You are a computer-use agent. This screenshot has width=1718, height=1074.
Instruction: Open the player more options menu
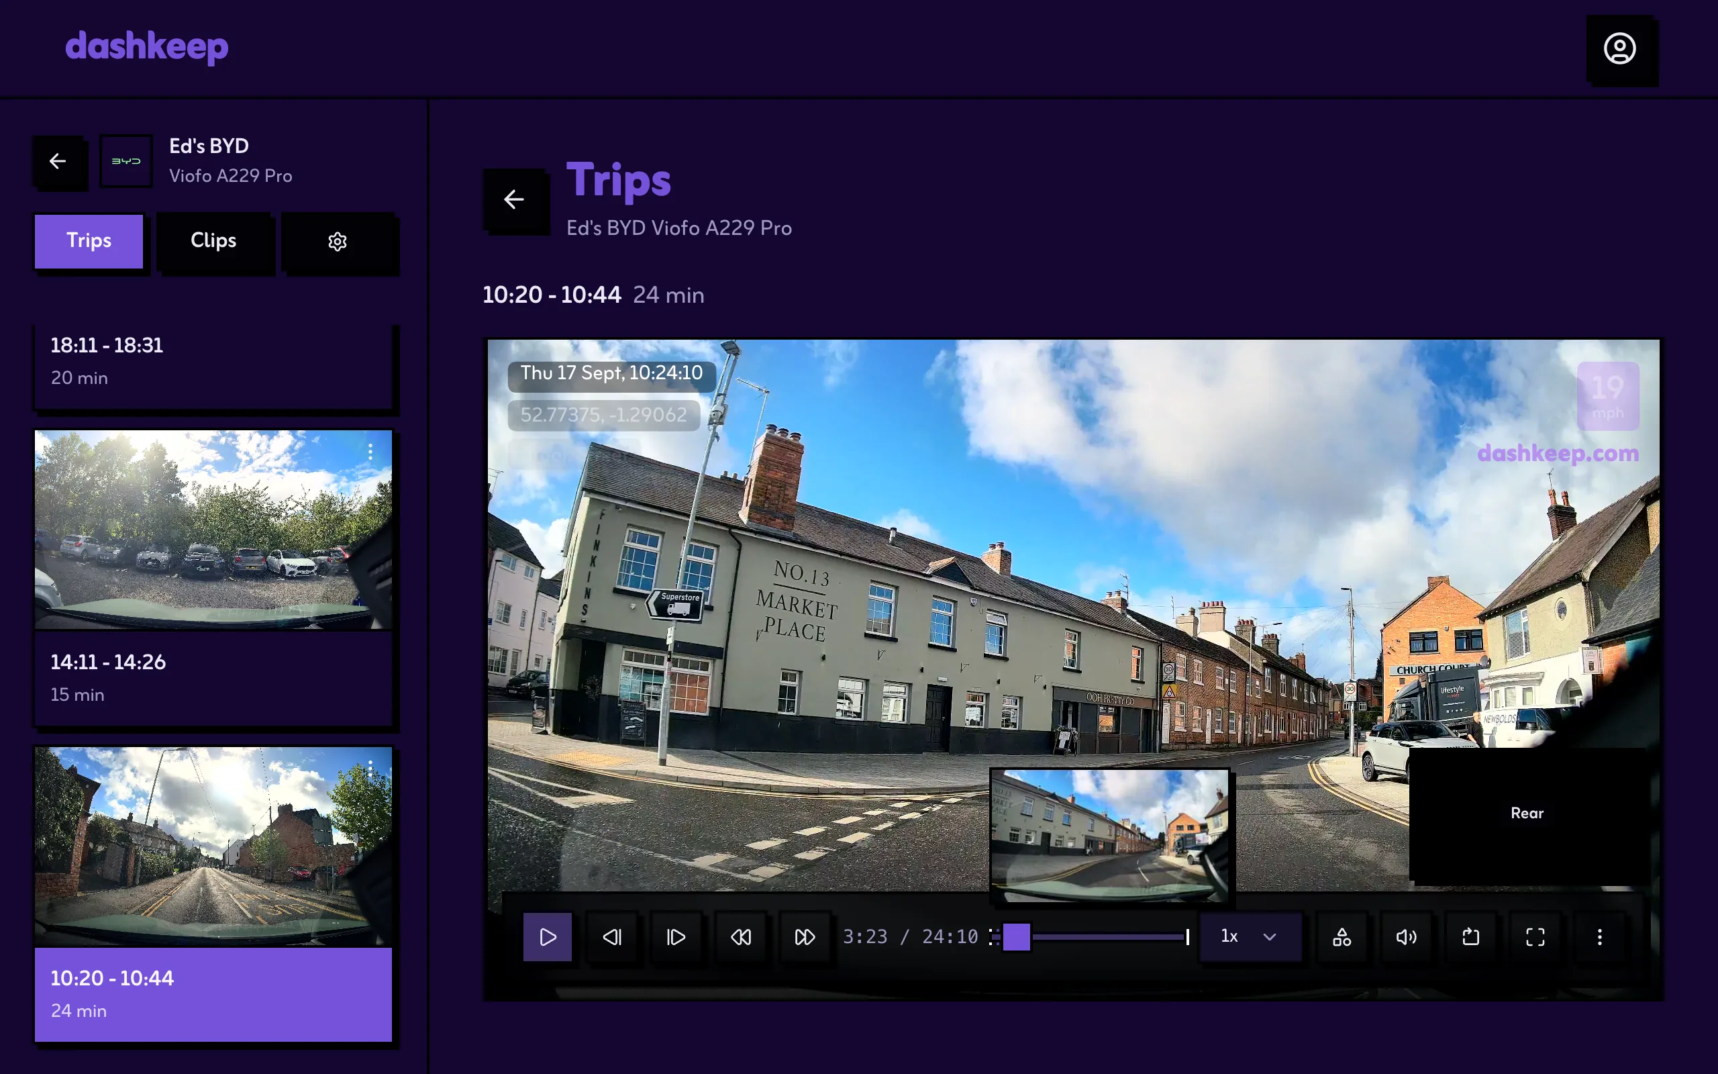tap(1599, 937)
